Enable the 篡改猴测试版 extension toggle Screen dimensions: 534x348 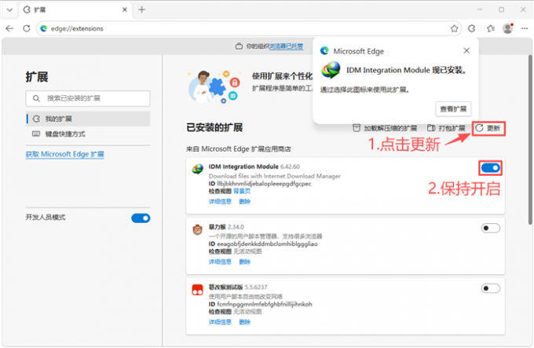click(490, 288)
